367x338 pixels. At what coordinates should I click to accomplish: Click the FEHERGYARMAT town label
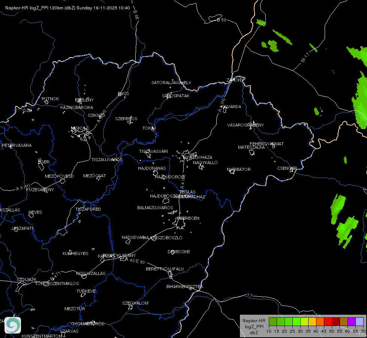click(267, 144)
